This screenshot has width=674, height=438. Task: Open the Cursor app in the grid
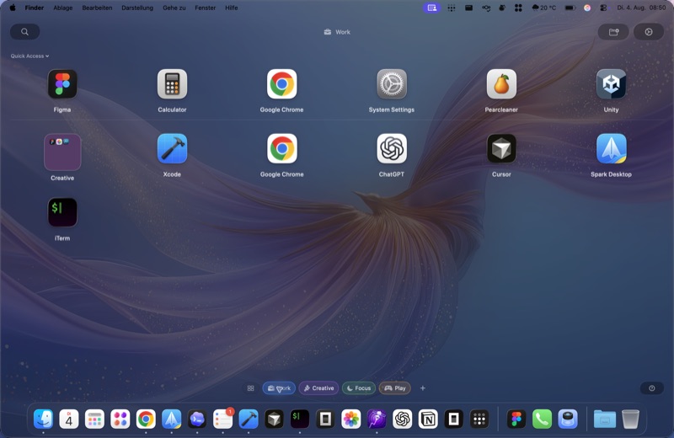[x=501, y=149]
